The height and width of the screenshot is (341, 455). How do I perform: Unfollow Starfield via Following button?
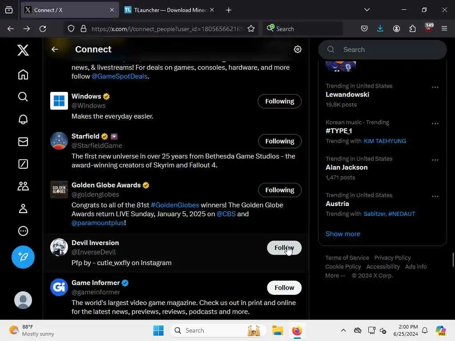click(279, 141)
